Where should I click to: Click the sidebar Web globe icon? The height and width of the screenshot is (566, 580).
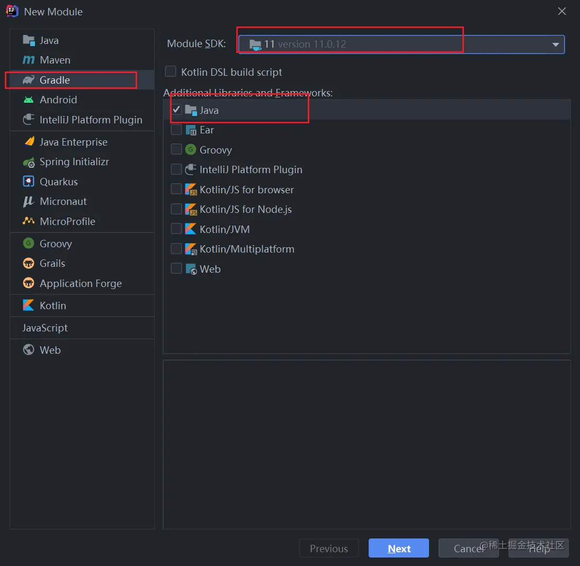click(29, 350)
